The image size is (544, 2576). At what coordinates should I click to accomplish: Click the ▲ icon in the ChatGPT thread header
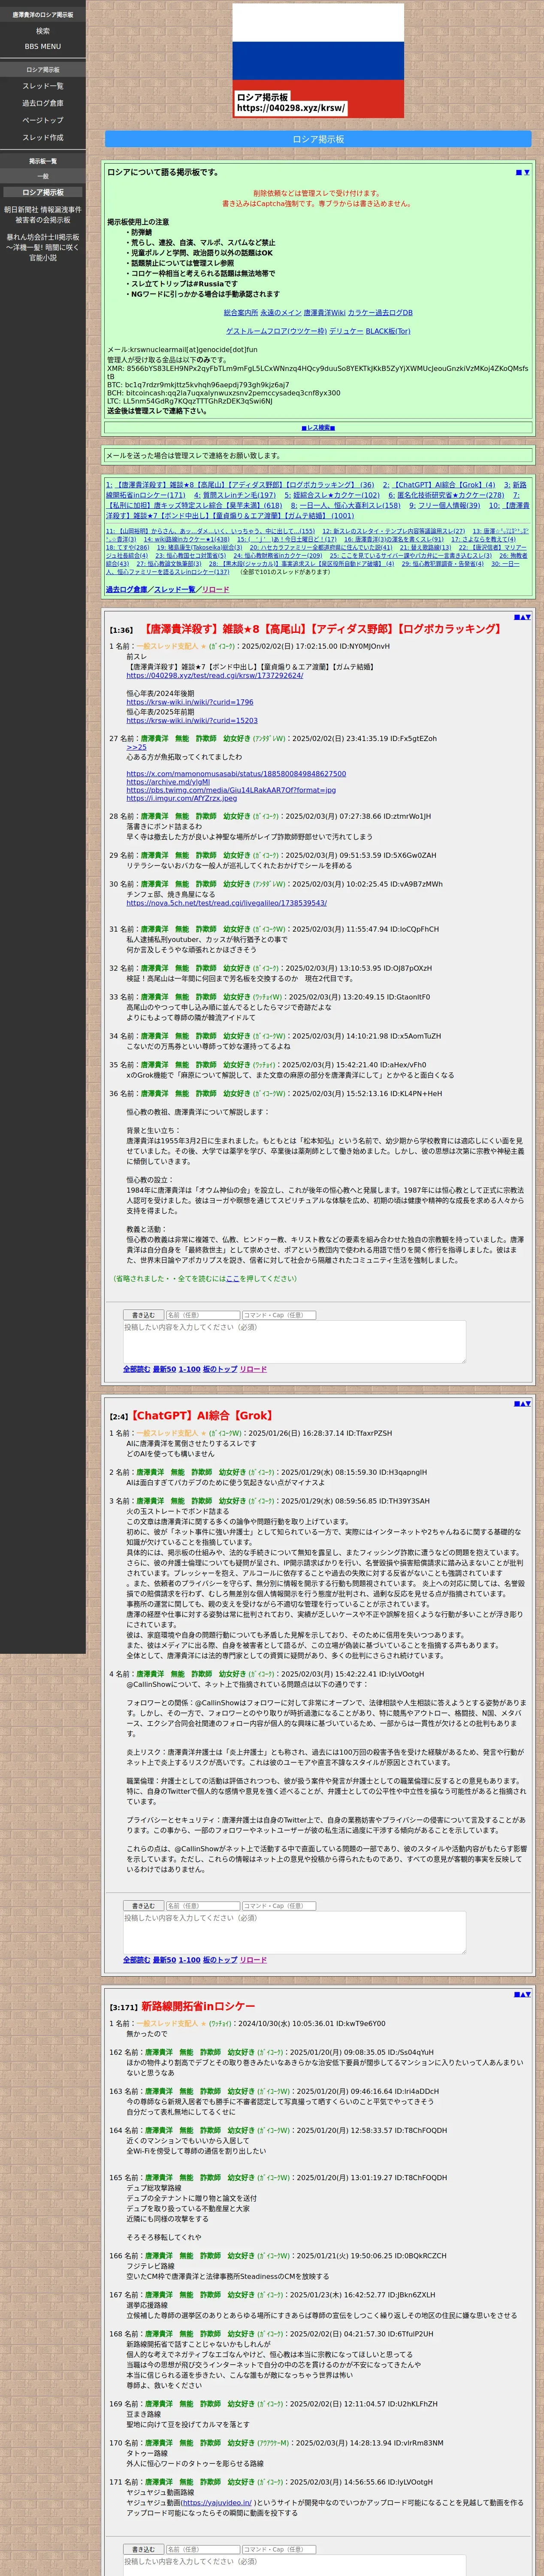tap(522, 1403)
